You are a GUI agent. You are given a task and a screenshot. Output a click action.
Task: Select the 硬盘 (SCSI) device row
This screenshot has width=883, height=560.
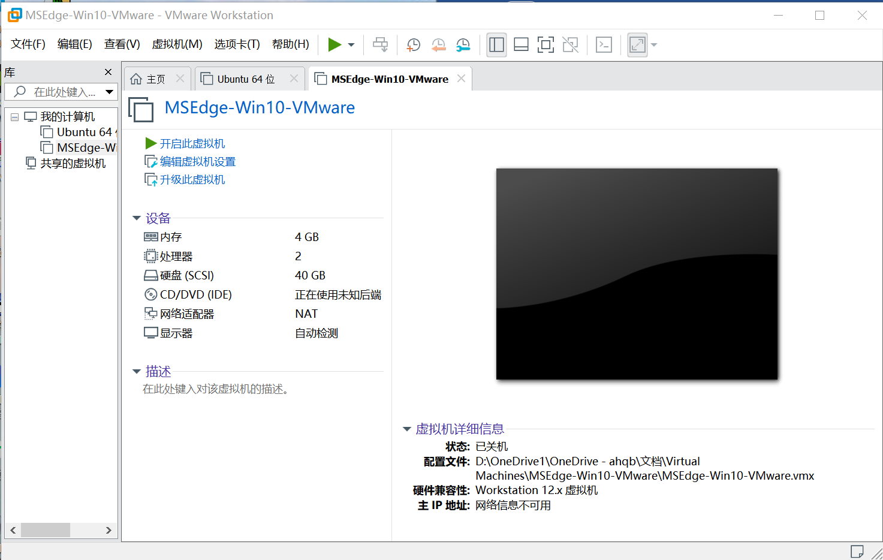point(263,275)
